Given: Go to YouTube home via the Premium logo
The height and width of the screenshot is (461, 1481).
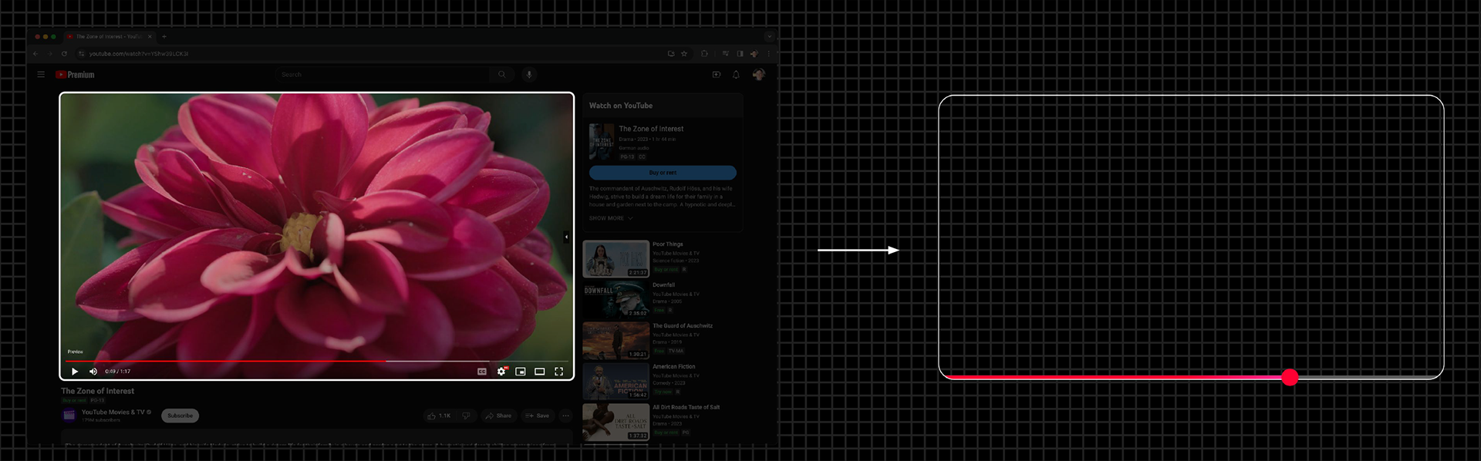Looking at the screenshot, I should (x=75, y=75).
